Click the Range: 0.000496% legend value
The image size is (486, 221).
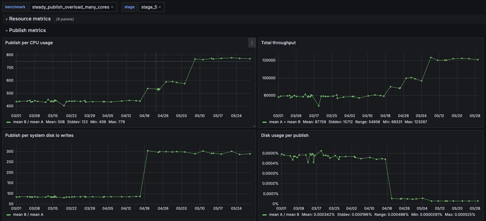[392, 215]
